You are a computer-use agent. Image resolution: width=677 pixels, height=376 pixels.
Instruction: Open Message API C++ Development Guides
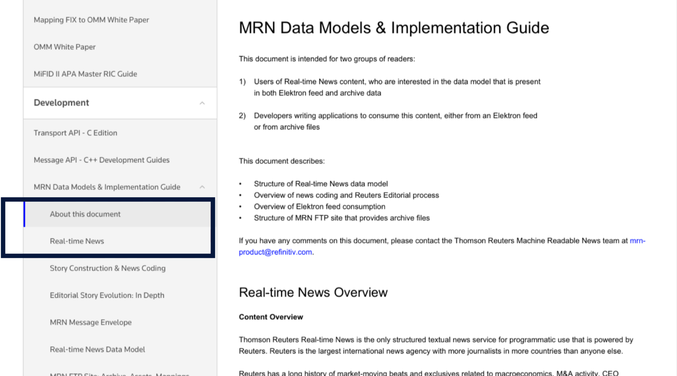(102, 160)
